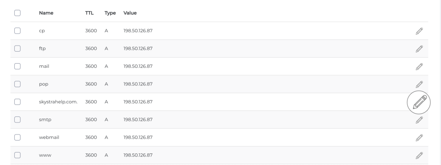Edit the ftp A record
441x165 pixels.
[419, 49]
